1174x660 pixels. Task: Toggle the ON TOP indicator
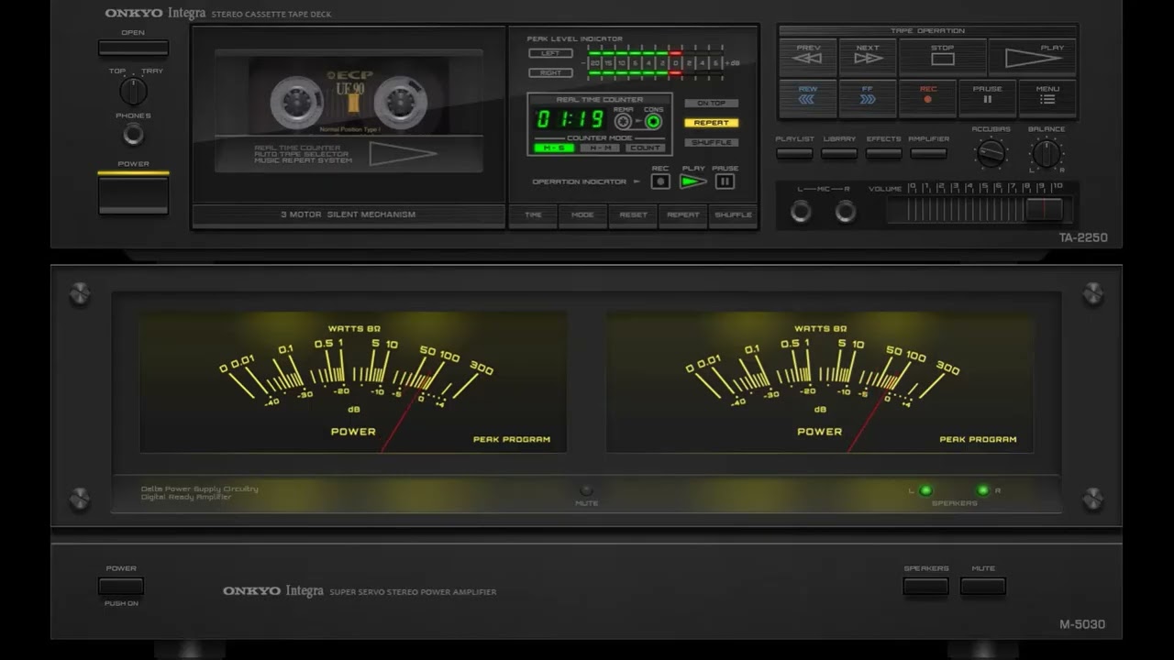pos(711,104)
